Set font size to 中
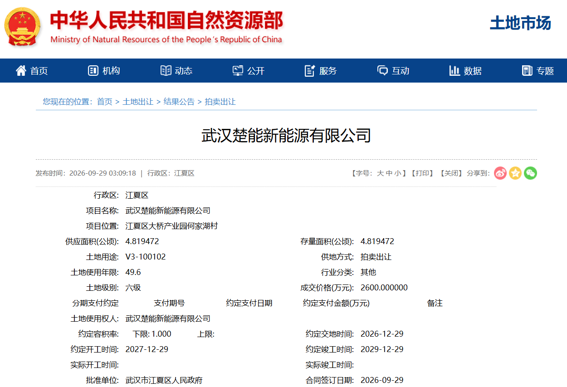 point(389,173)
